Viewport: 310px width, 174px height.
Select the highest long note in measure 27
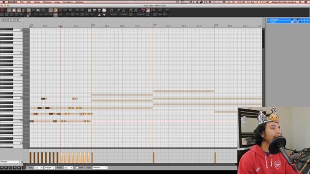184,91
